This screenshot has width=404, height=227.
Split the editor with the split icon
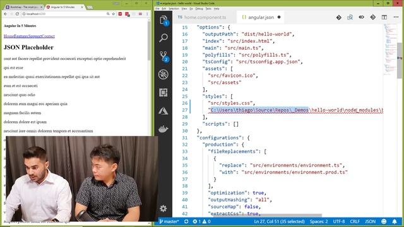pyautogui.click(x=384, y=17)
